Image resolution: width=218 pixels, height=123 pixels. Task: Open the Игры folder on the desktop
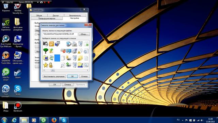tap(6, 107)
